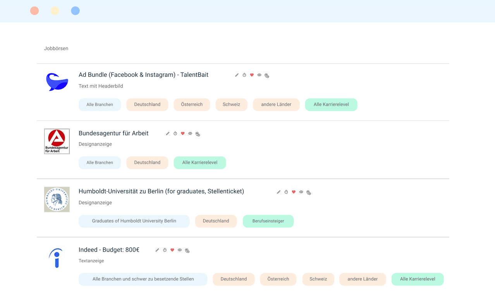Click the 'Jobbörsen' heading text

pos(56,49)
